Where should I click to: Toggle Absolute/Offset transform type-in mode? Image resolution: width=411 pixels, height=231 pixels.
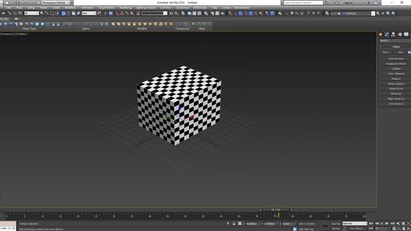point(240,223)
